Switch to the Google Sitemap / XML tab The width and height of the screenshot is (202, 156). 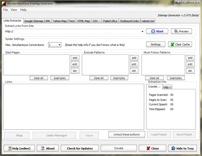[37, 21]
